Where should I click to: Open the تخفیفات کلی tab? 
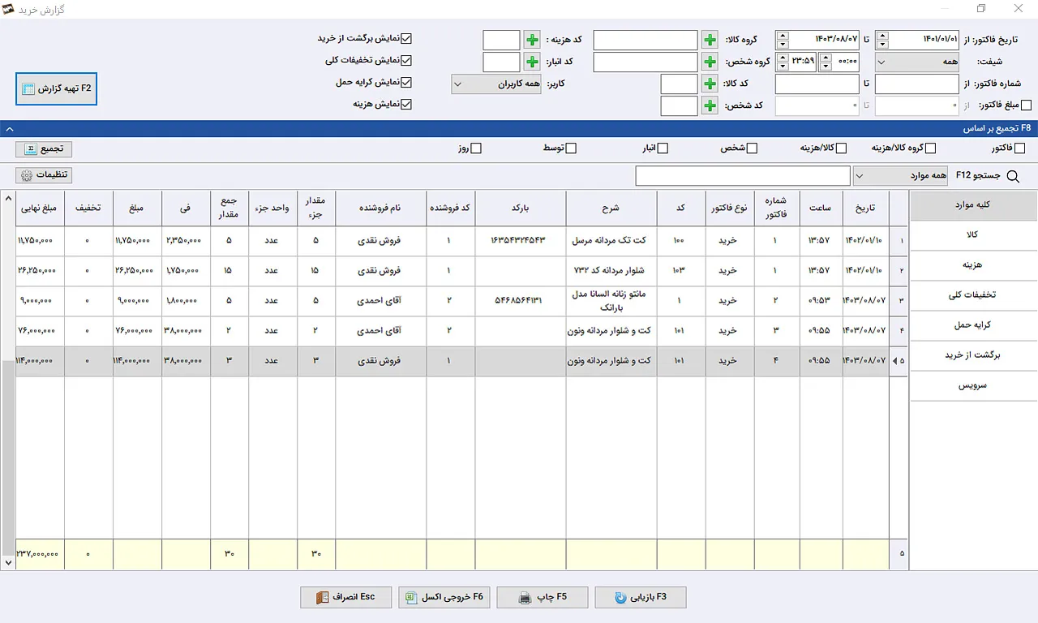tap(974, 295)
